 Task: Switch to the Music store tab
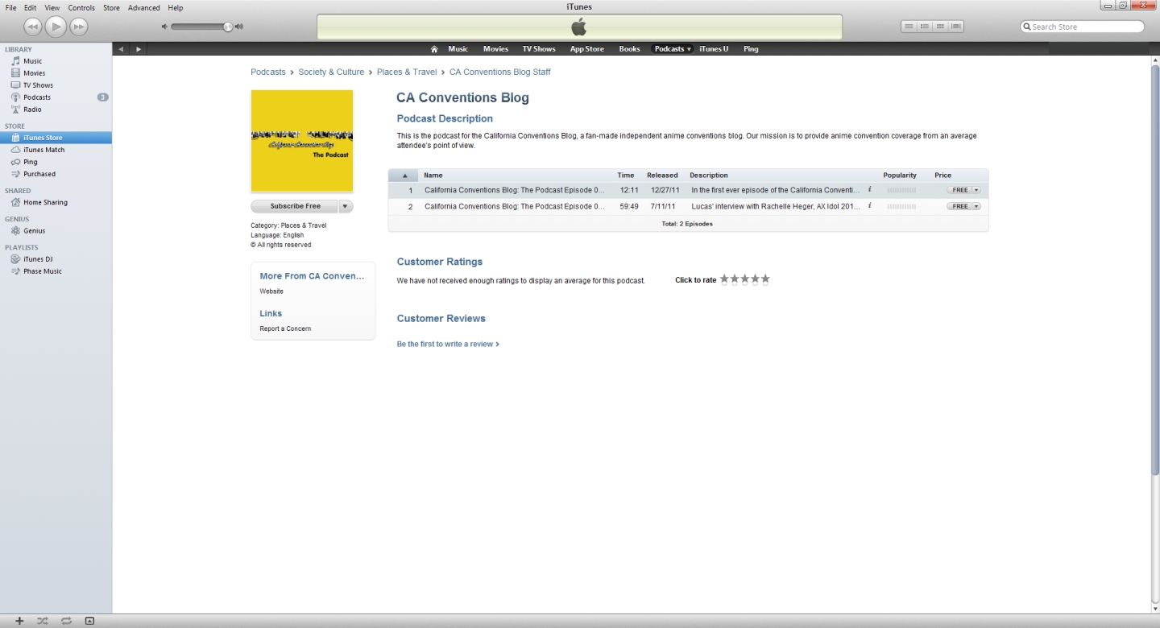(x=458, y=49)
